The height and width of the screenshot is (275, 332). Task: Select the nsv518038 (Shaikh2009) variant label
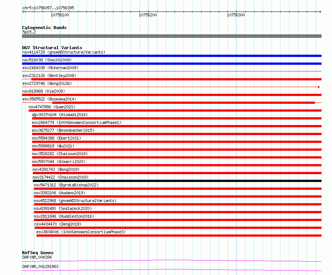[47, 60]
